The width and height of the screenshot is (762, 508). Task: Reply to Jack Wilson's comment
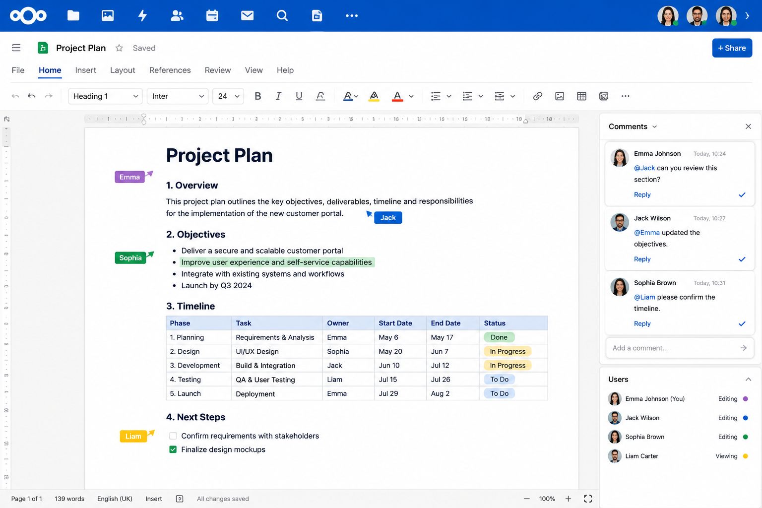pos(642,259)
